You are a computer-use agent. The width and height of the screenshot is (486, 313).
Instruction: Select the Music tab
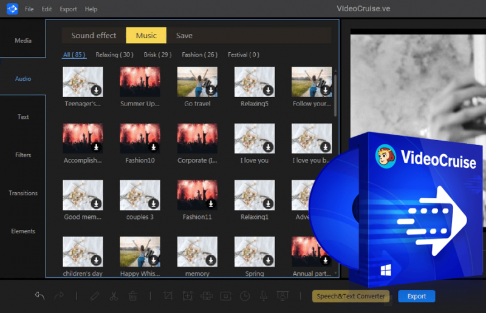point(146,35)
